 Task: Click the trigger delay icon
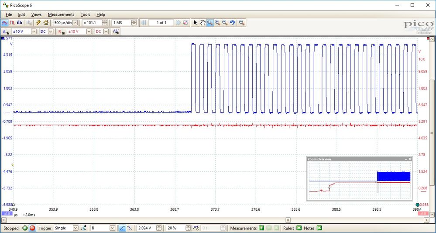[196, 228]
